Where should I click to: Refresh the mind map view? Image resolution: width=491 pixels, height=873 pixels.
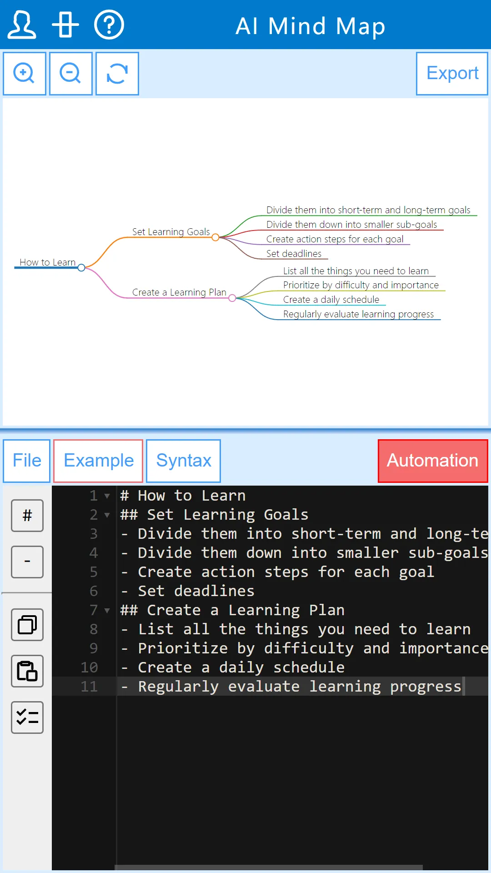tap(117, 74)
